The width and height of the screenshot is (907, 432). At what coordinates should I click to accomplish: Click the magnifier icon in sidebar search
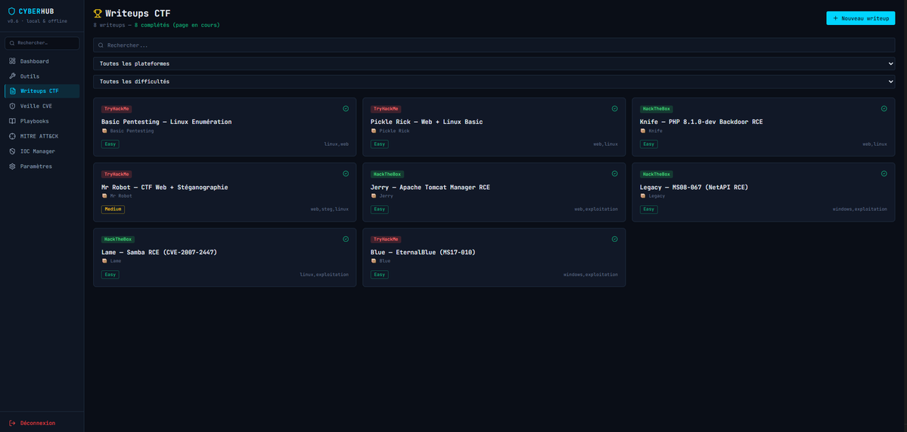click(x=13, y=43)
